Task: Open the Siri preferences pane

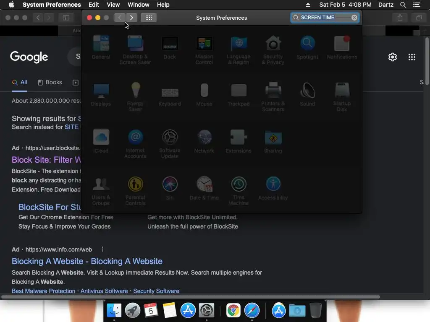Action: tap(170, 188)
